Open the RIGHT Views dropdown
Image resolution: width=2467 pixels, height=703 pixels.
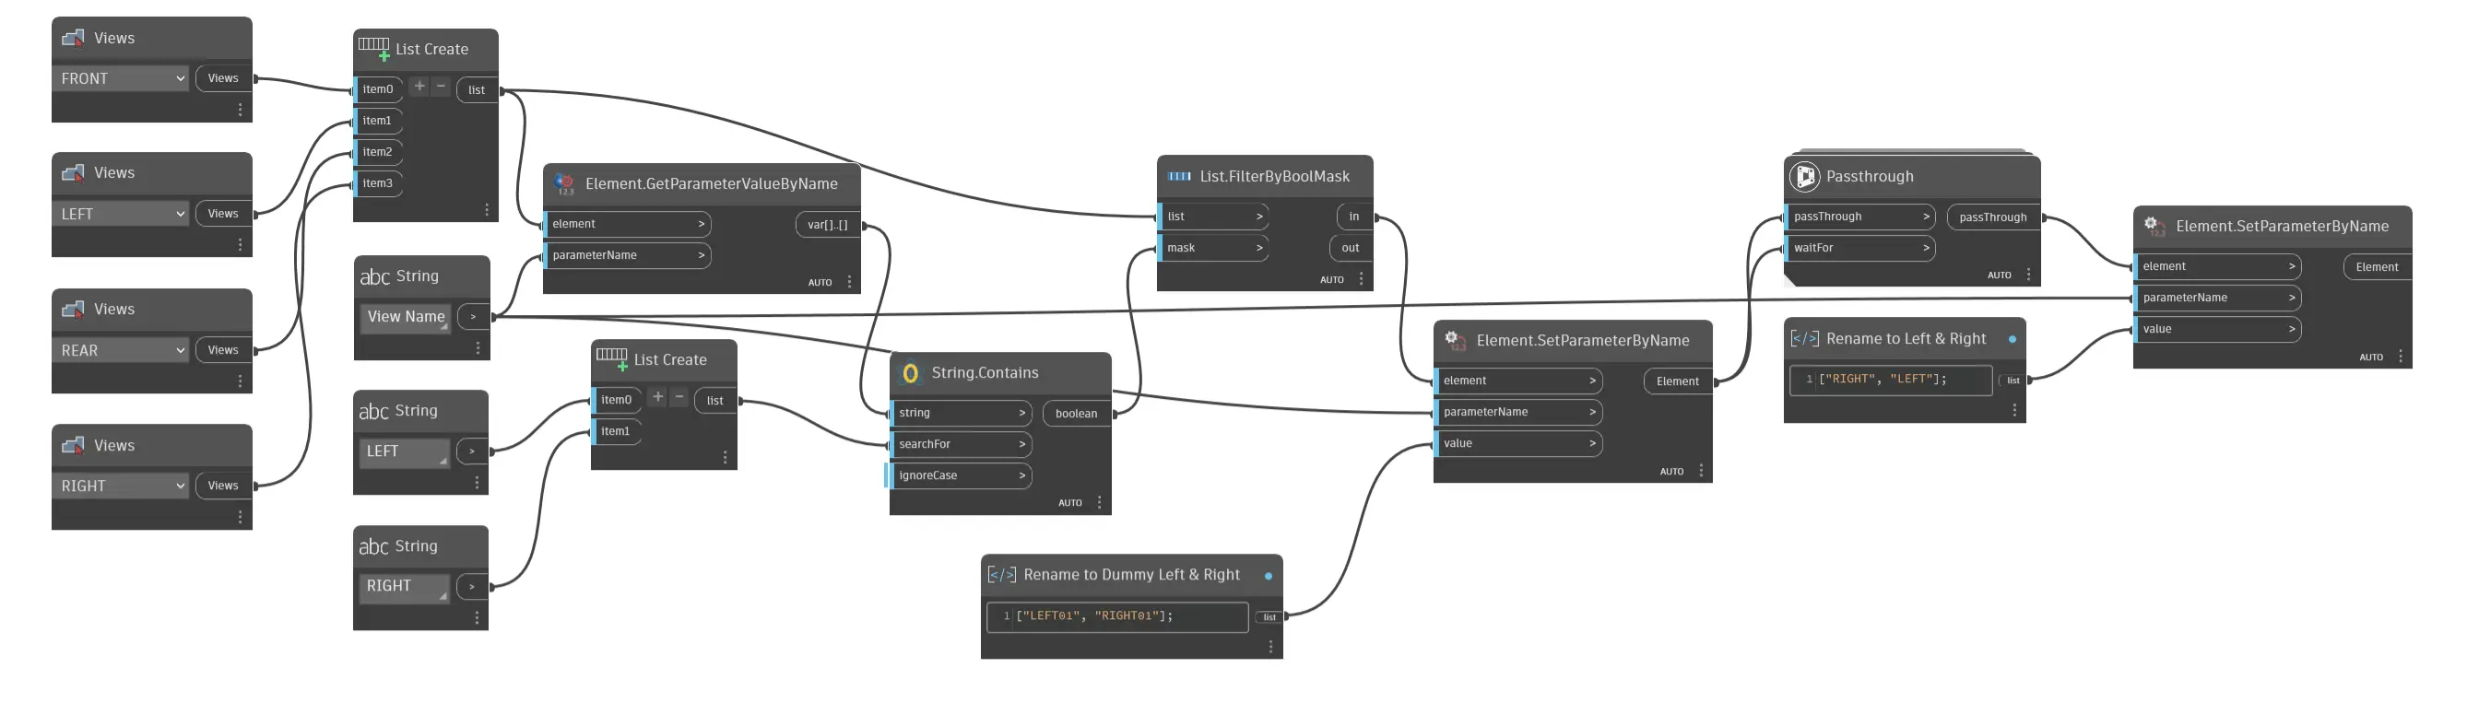122,486
